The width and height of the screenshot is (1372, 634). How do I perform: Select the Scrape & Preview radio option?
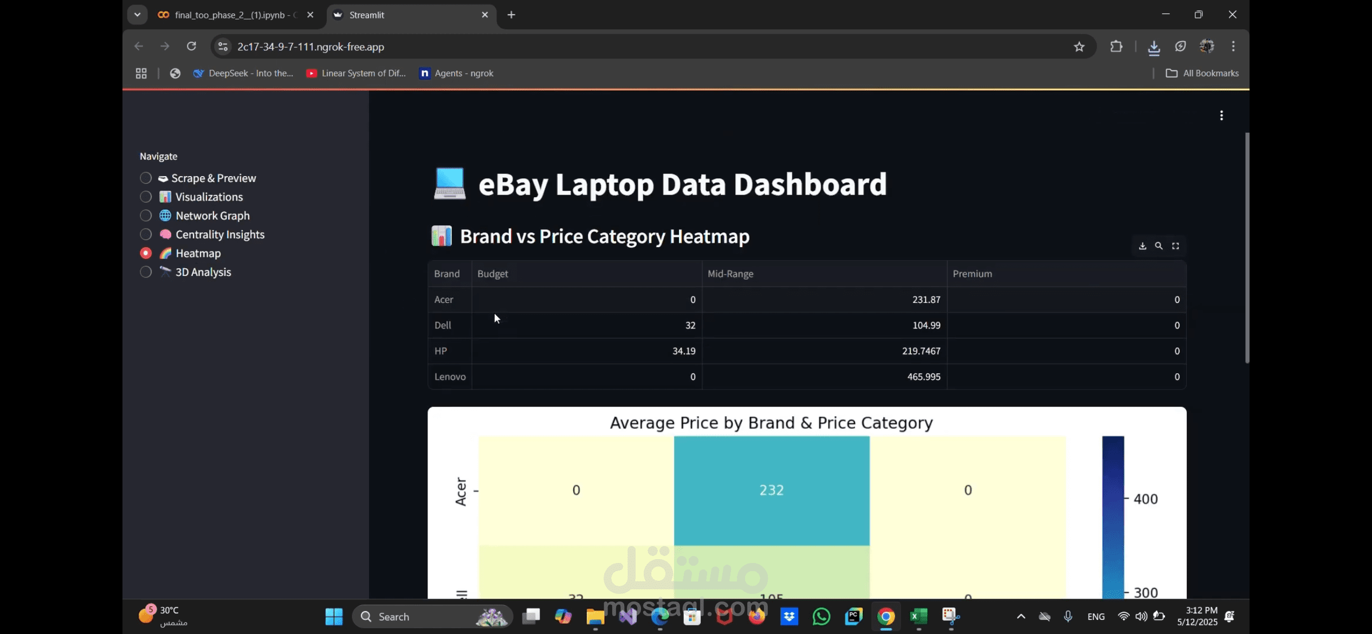pyautogui.click(x=146, y=178)
